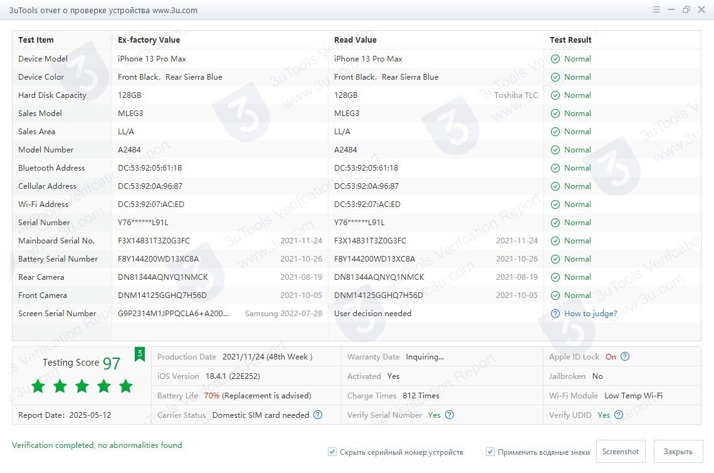The height and width of the screenshot is (473, 714).
Task: Open the 'How to judge?' link
Action: point(591,314)
